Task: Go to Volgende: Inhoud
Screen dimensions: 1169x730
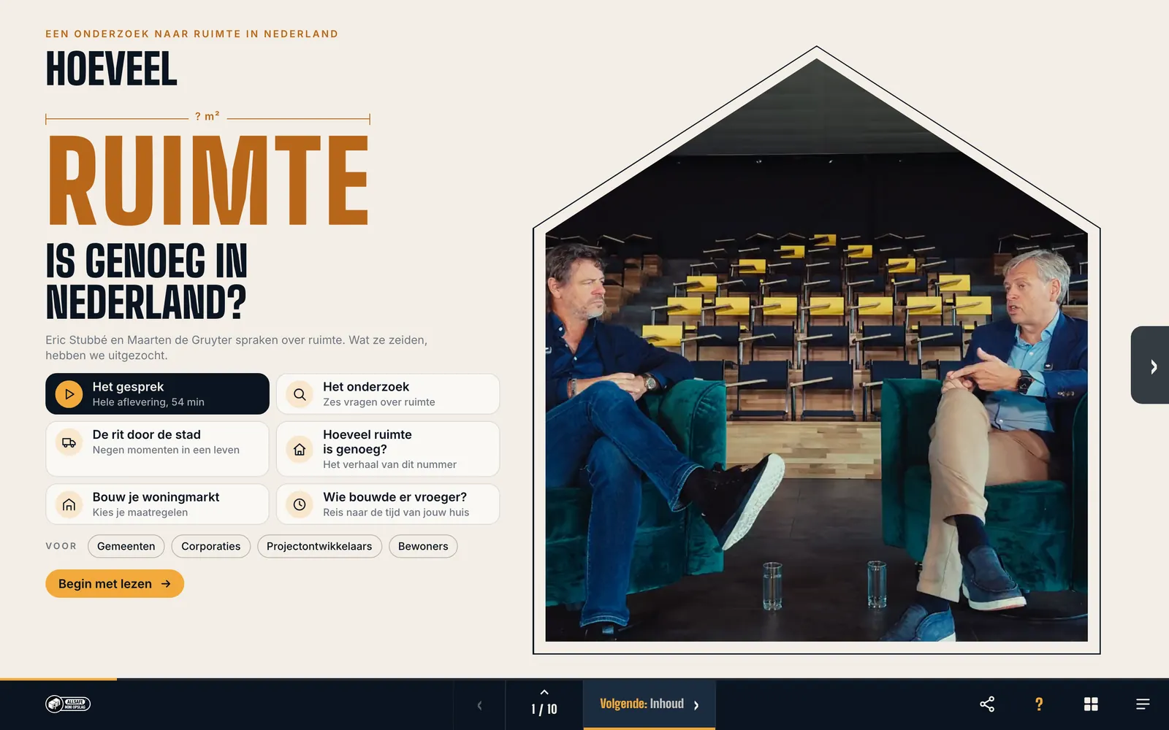Action: 650,704
